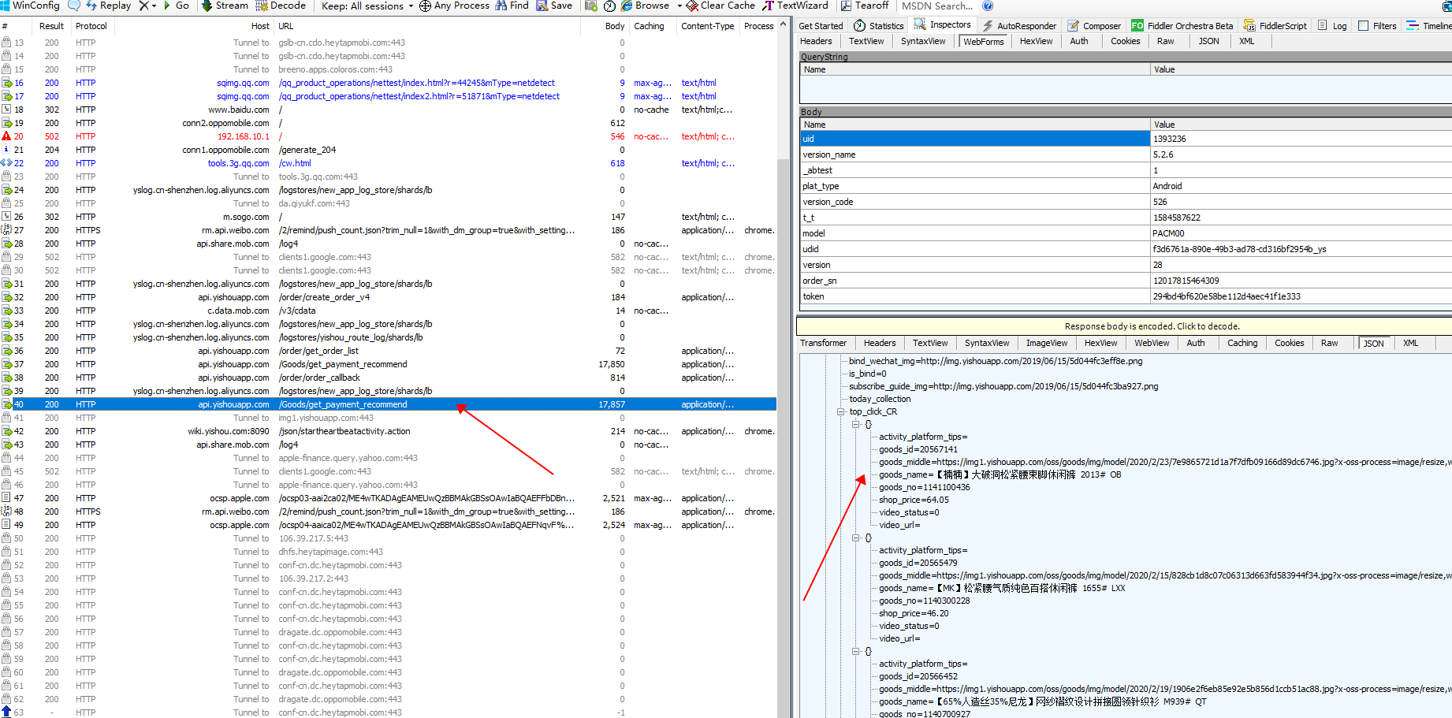
Task: Click into the MSDN Search field
Action: pos(937,6)
